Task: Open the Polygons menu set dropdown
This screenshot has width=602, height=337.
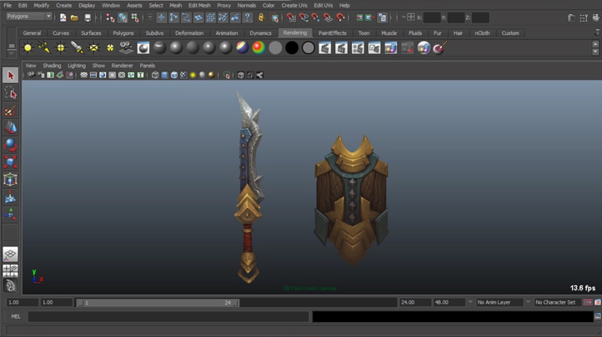Action: pyautogui.click(x=29, y=17)
